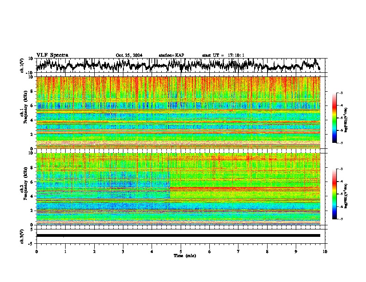Click the black ch.3 signal bar
This screenshot has width=366, height=282.
click(x=178, y=235)
